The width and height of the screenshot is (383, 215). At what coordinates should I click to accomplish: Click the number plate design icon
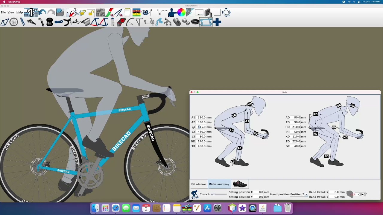[x=31, y=13]
